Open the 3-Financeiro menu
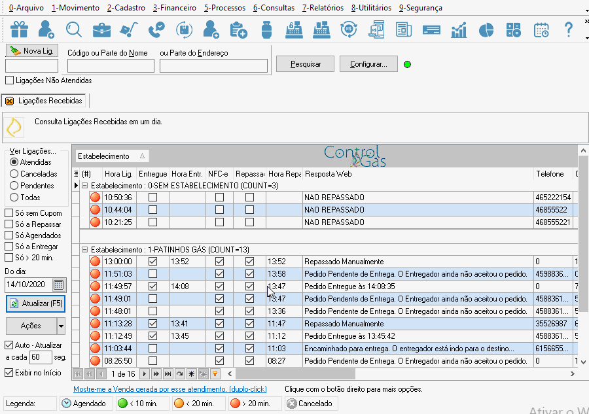This screenshot has width=589, height=414. pos(174,8)
